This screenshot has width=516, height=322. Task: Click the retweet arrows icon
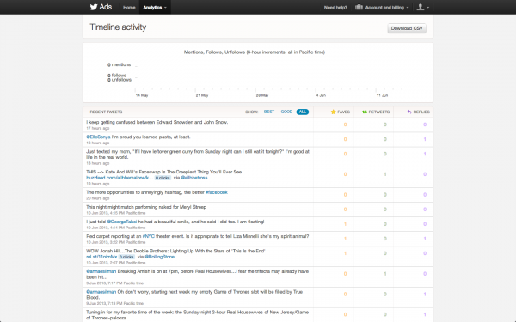pyautogui.click(x=365, y=112)
